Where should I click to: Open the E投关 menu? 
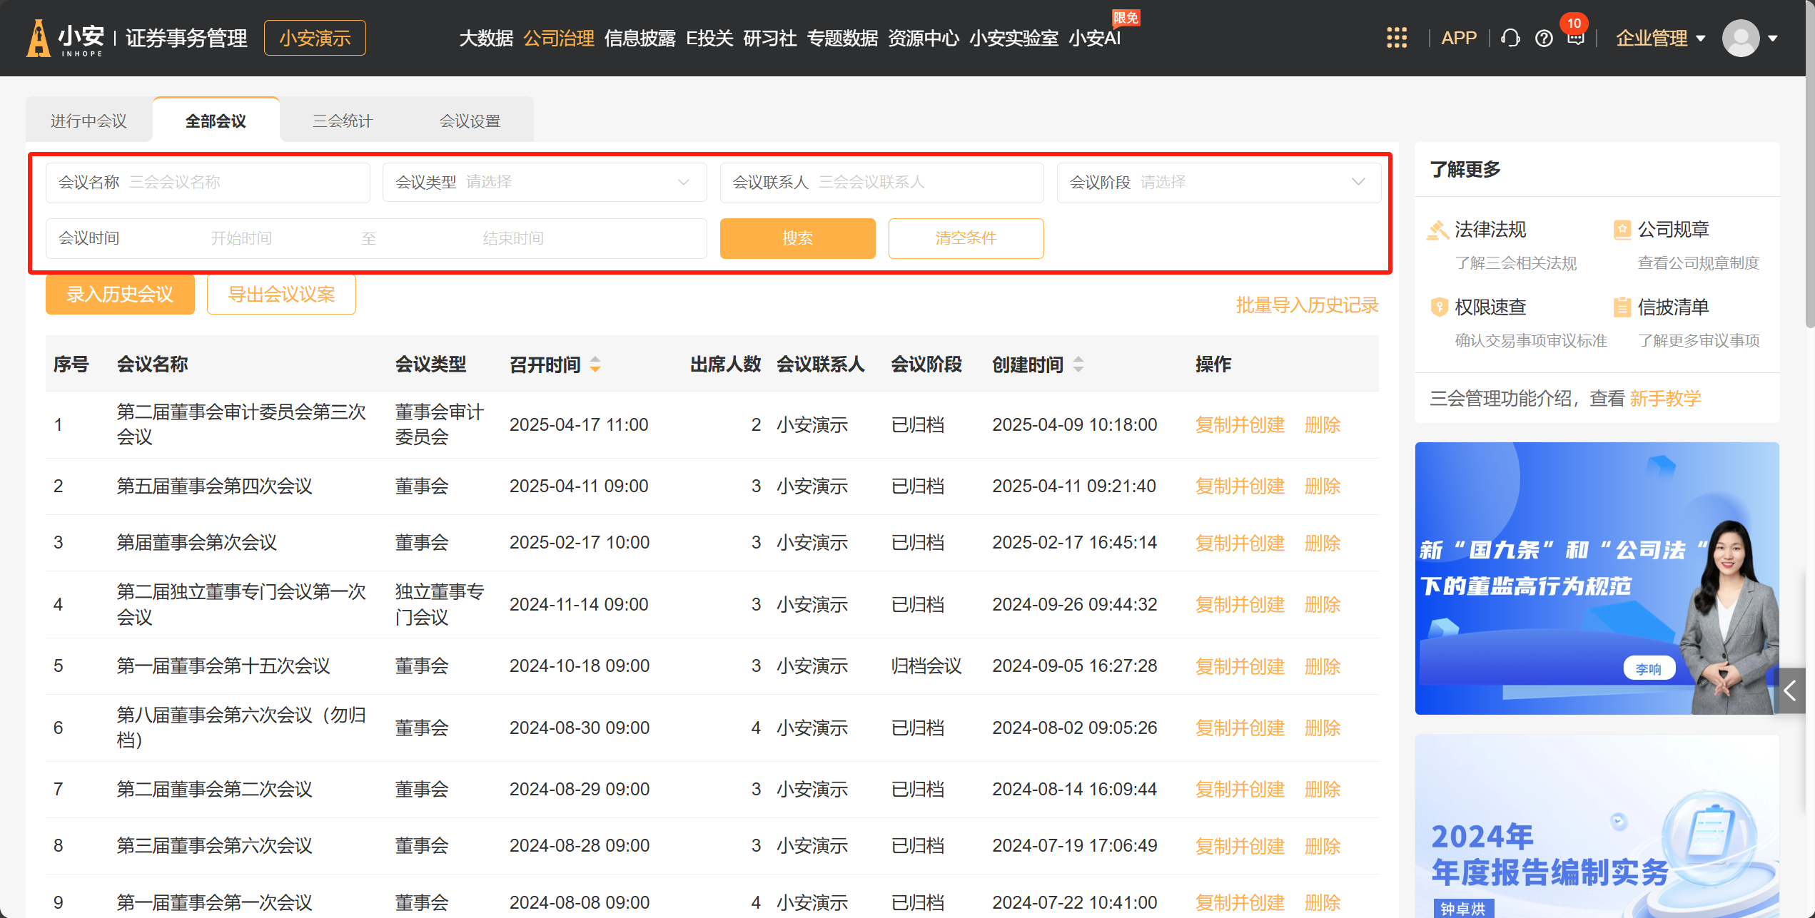709,38
